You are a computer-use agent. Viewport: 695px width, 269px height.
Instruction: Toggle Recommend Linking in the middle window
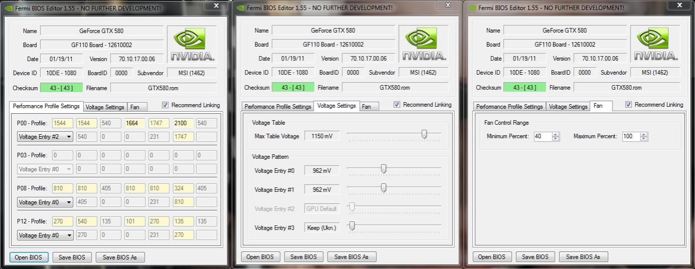point(397,105)
